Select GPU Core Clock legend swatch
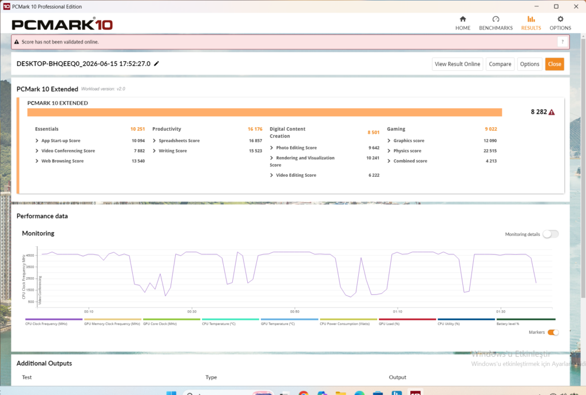This screenshot has width=586, height=395. coord(172,319)
